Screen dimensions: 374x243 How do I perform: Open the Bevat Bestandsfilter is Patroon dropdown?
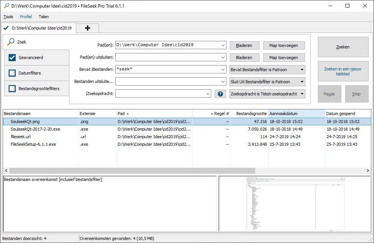click(x=267, y=69)
